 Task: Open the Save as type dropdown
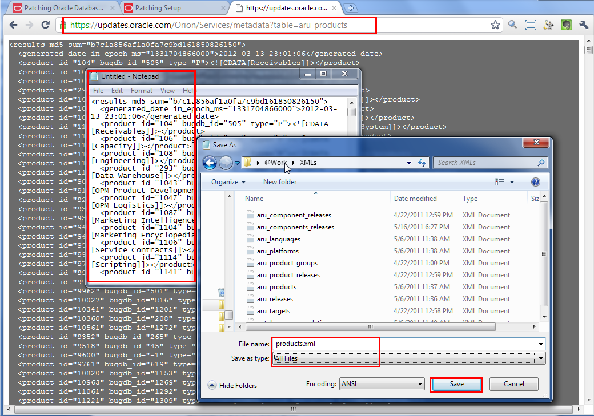[x=541, y=358]
